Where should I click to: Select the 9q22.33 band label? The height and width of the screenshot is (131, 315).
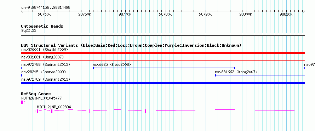[x=29, y=31]
